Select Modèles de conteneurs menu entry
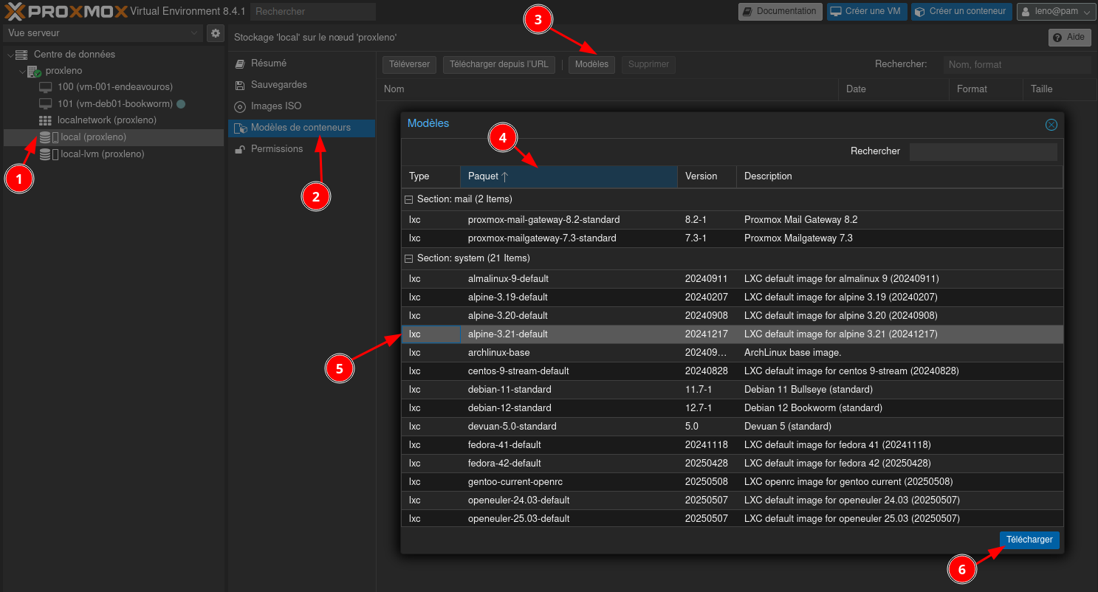 (301, 128)
